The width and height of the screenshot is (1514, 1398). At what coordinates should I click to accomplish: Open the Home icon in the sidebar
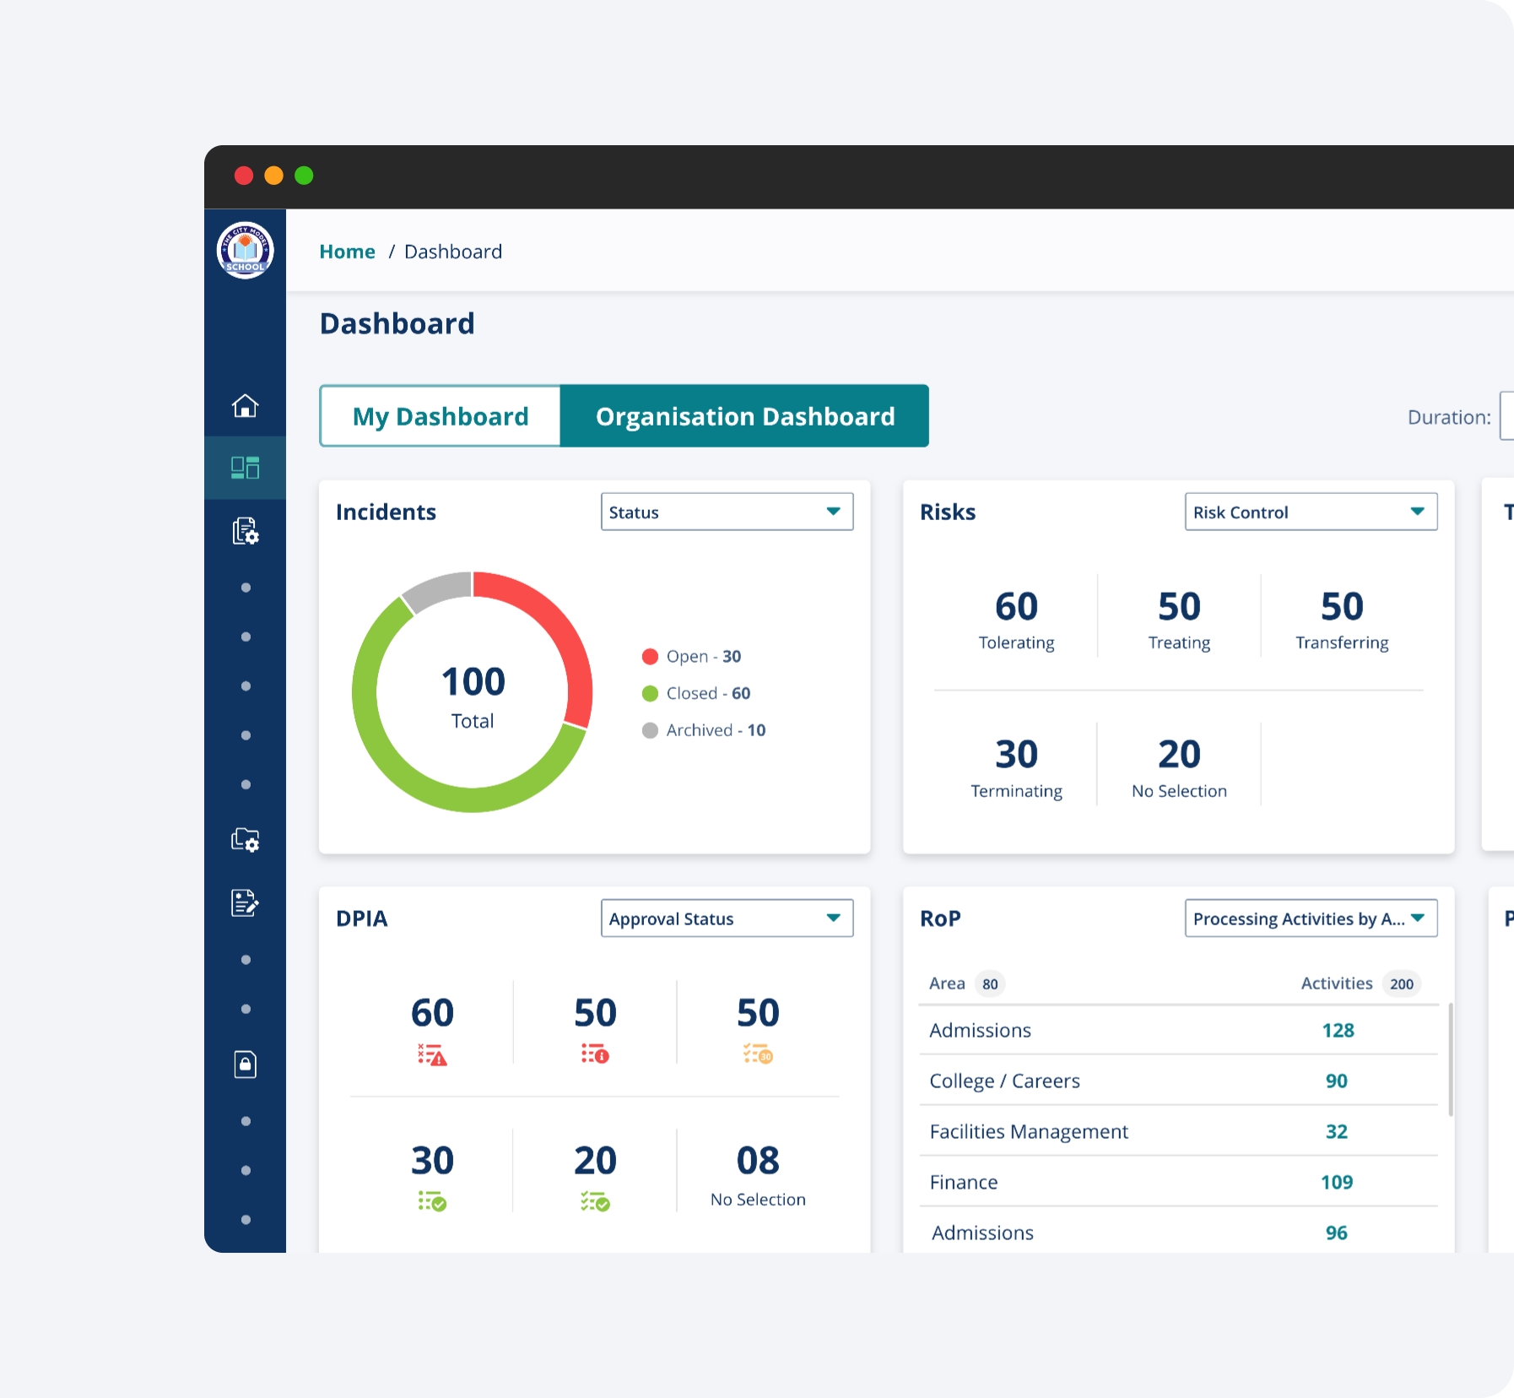pos(245,406)
